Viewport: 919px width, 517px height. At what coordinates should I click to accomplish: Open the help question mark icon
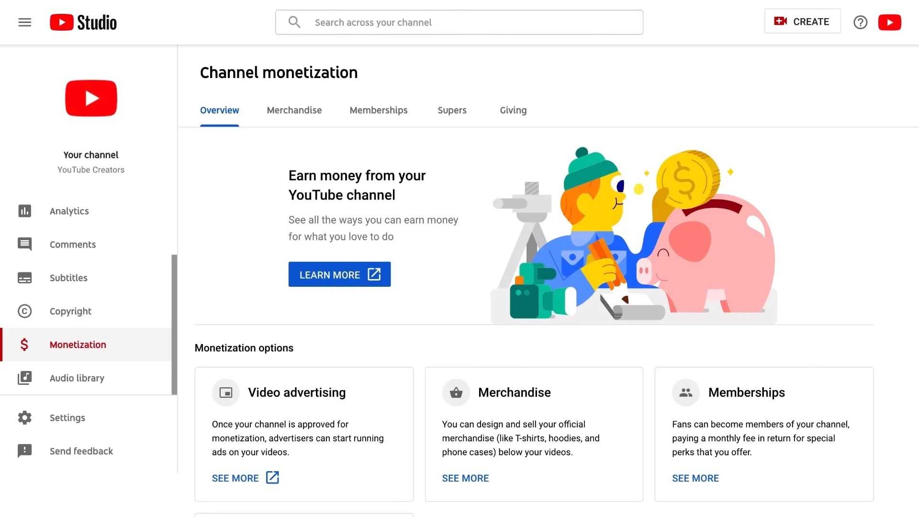click(860, 22)
